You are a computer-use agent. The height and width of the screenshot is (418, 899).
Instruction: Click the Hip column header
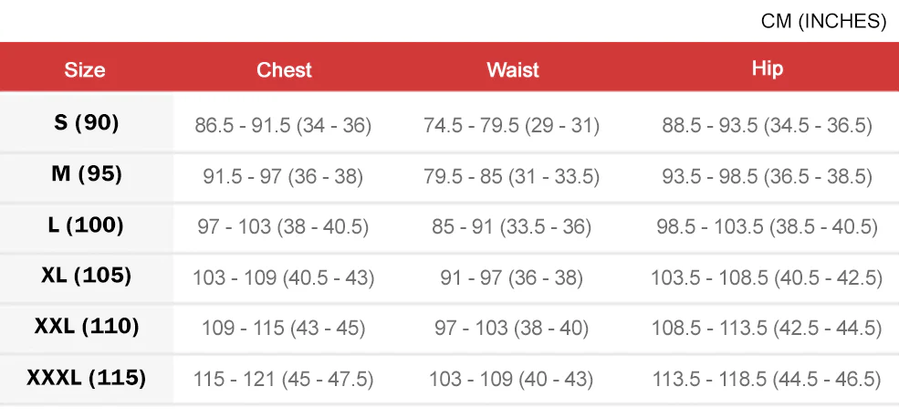(x=767, y=68)
